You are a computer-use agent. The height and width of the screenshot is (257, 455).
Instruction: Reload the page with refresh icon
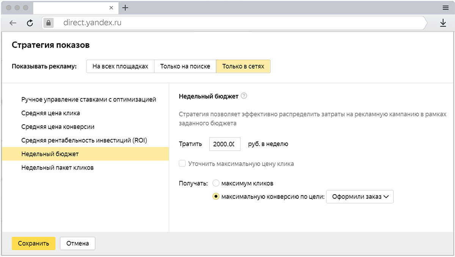point(30,23)
